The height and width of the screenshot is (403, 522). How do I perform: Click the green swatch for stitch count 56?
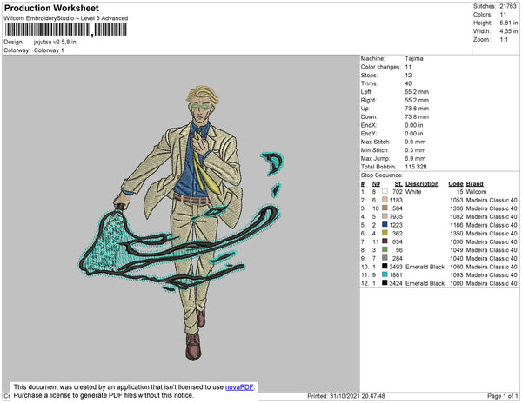(x=385, y=249)
